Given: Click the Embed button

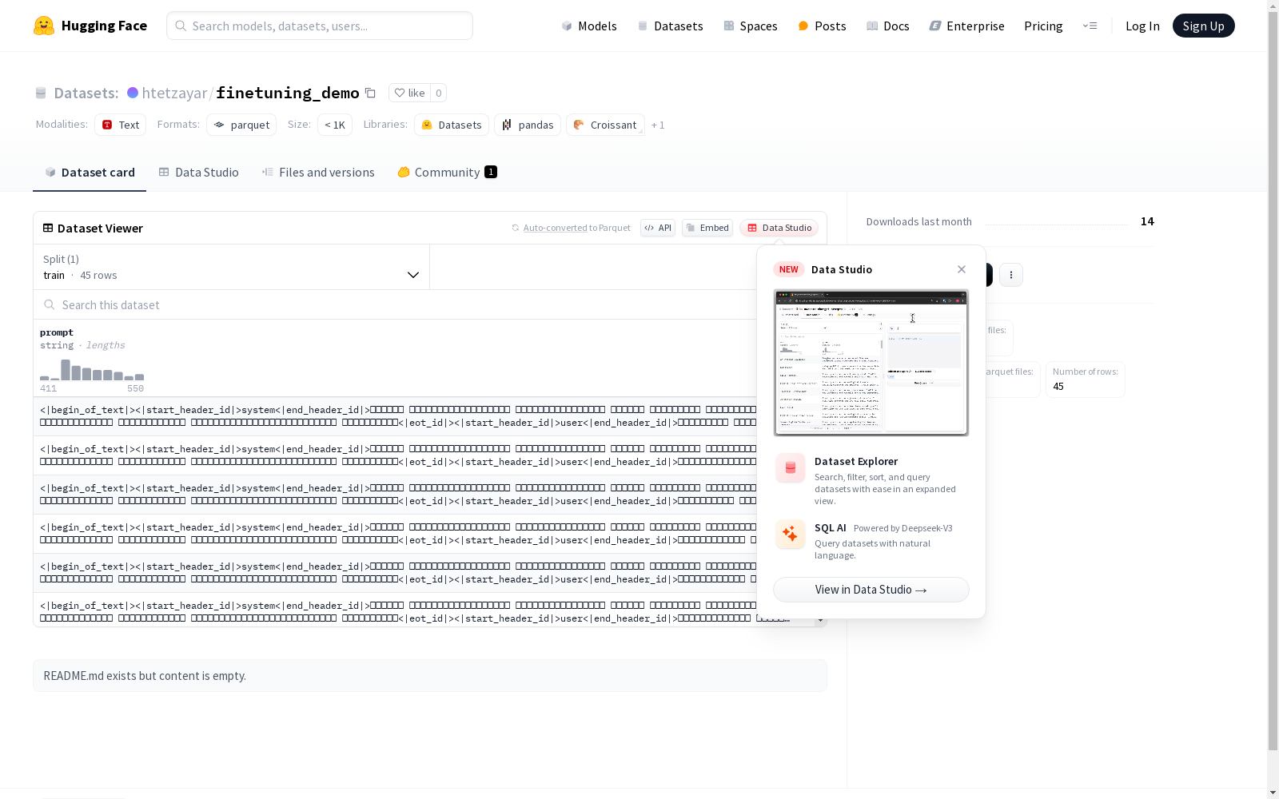Looking at the screenshot, I should click(x=707, y=228).
